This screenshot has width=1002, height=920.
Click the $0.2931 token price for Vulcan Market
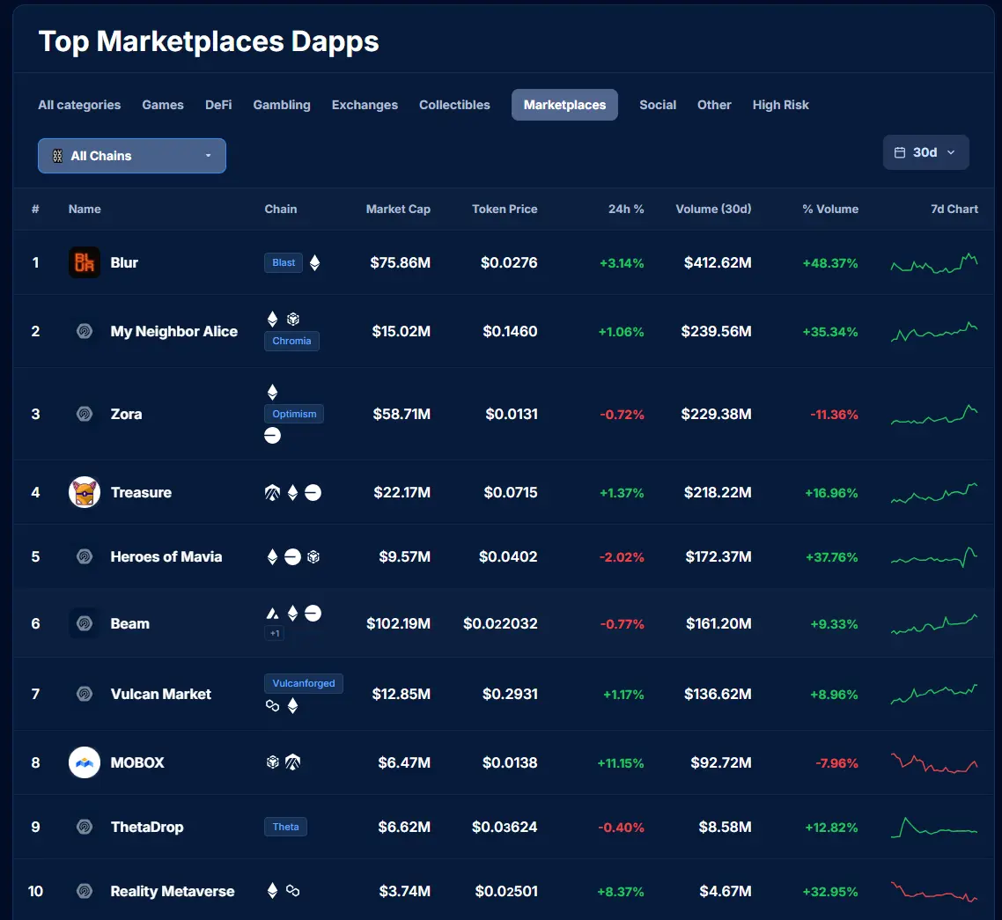click(510, 694)
